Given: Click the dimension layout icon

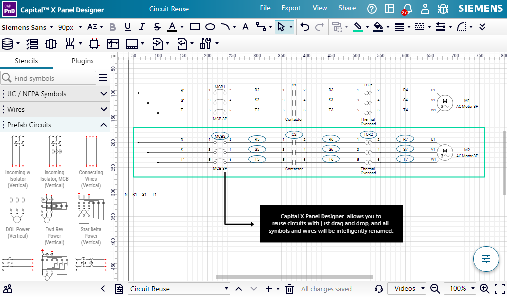Looking at the screenshot, I should point(113,43).
